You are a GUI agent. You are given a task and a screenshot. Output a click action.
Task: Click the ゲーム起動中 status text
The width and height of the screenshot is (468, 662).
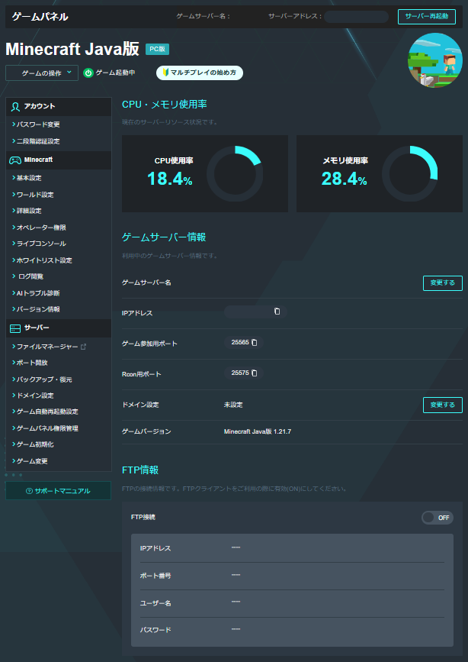(116, 73)
